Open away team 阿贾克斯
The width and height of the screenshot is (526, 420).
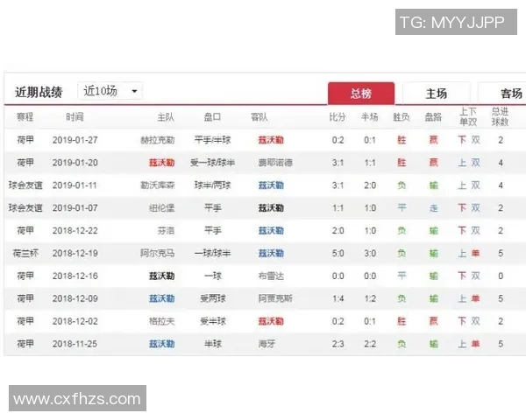pyautogui.click(x=275, y=298)
